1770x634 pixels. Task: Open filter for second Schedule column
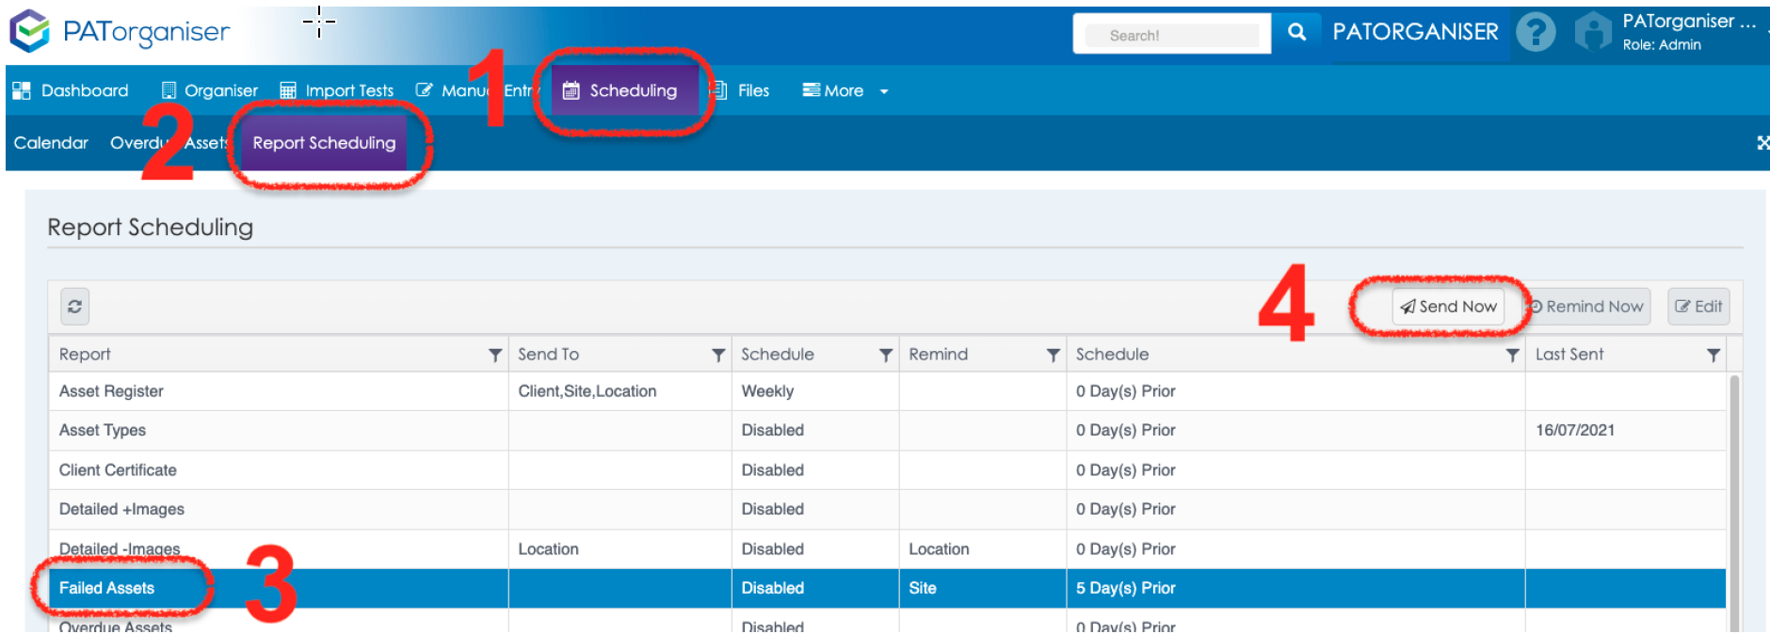[x=1512, y=355]
